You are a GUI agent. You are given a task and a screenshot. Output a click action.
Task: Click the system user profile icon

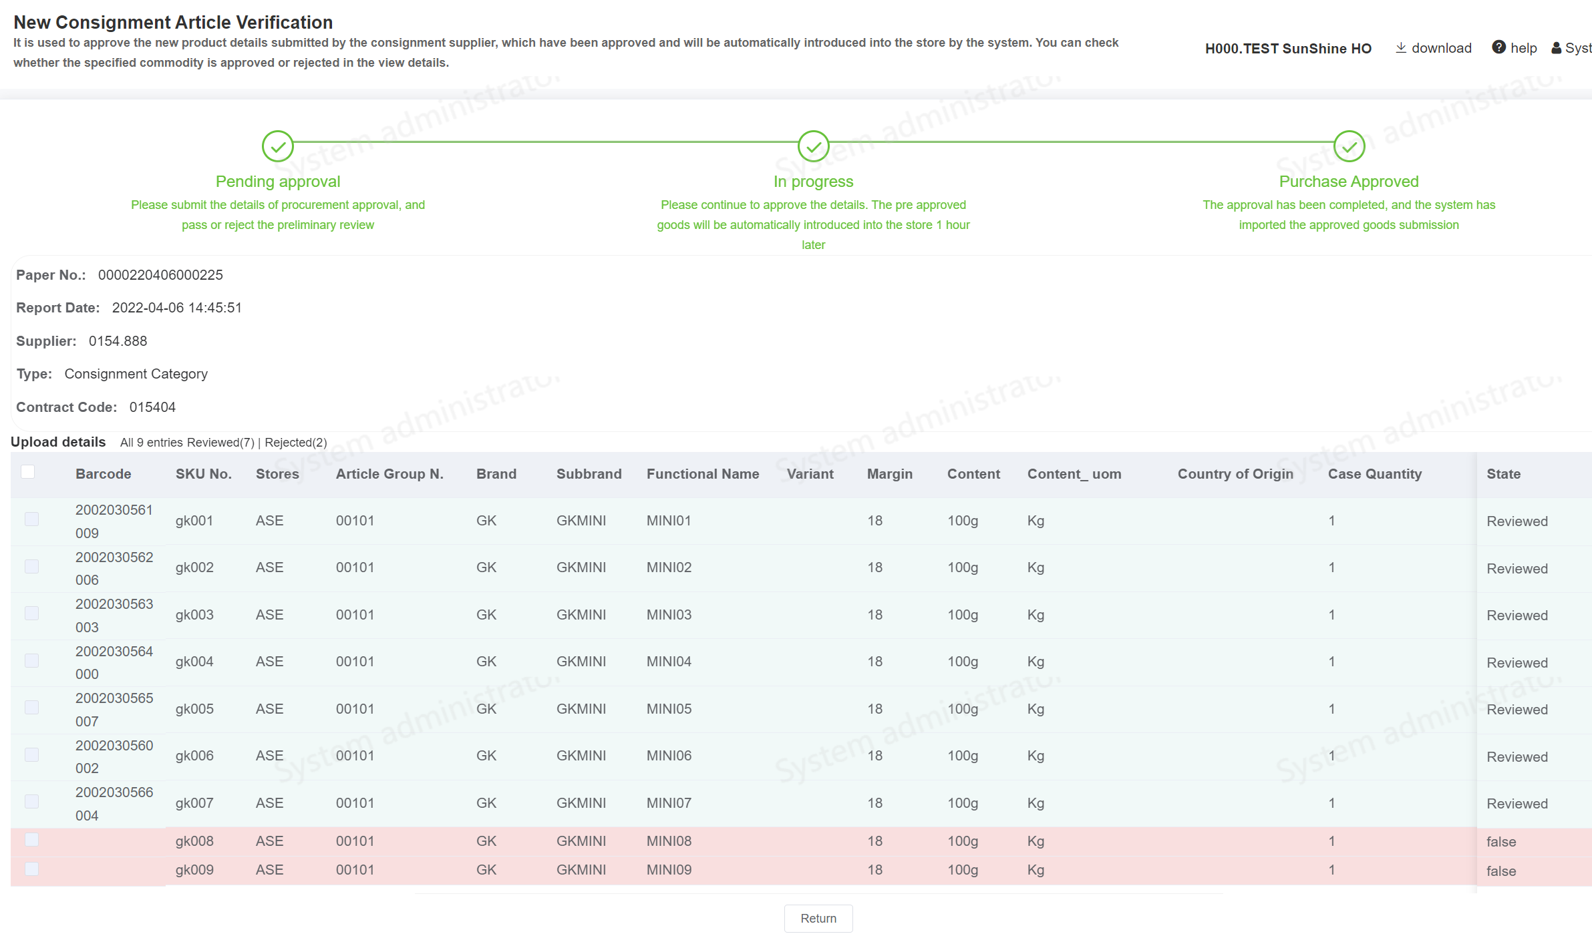(x=1557, y=48)
